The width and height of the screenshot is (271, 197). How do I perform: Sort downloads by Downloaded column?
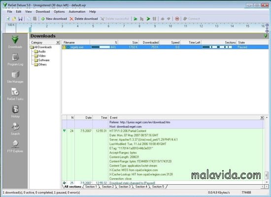coord(149,42)
